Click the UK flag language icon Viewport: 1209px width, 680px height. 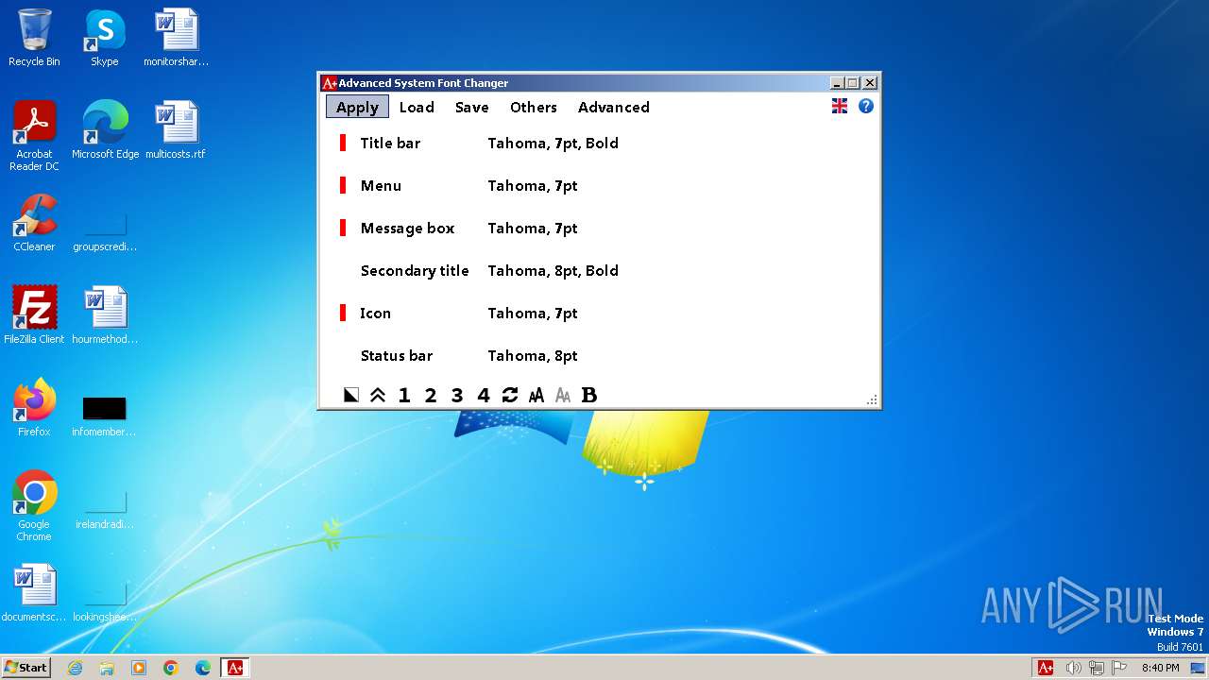tap(840, 106)
